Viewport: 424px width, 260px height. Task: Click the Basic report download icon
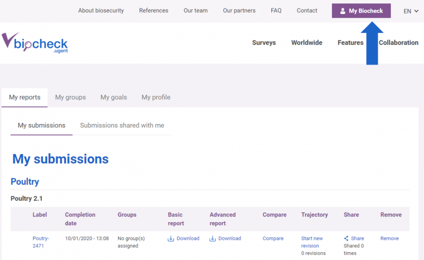coord(171,238)
